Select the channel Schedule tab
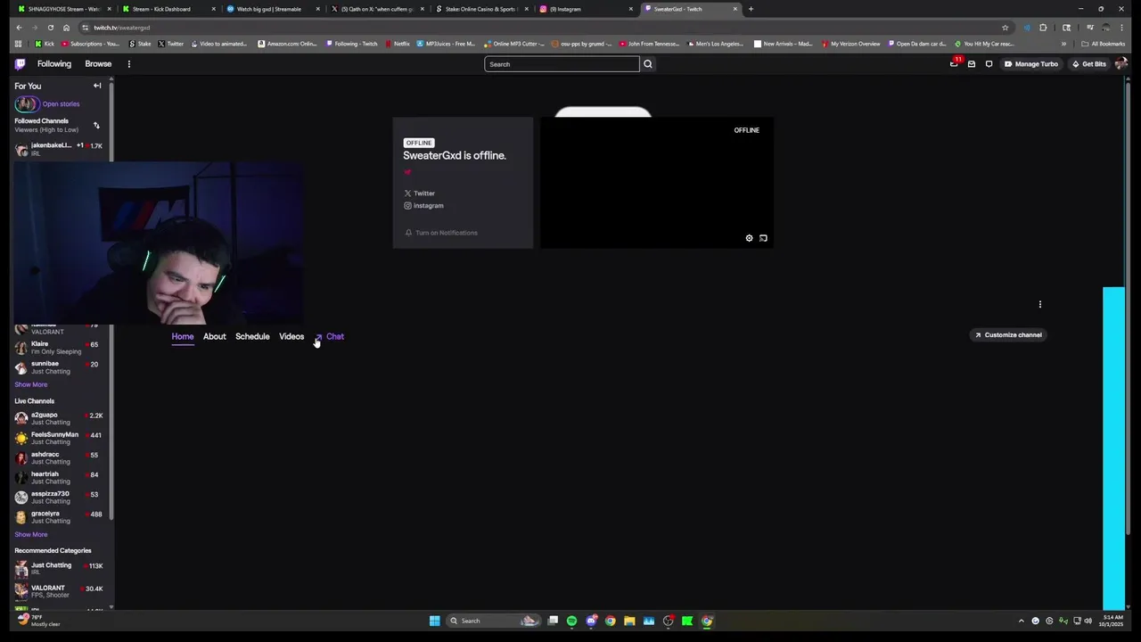The width and height of the screenshot is (1141, 642). tap(252, 337)
